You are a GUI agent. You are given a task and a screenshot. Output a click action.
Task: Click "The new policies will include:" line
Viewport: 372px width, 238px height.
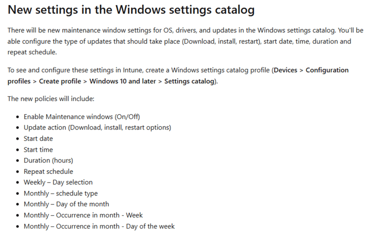coord(51,99)
